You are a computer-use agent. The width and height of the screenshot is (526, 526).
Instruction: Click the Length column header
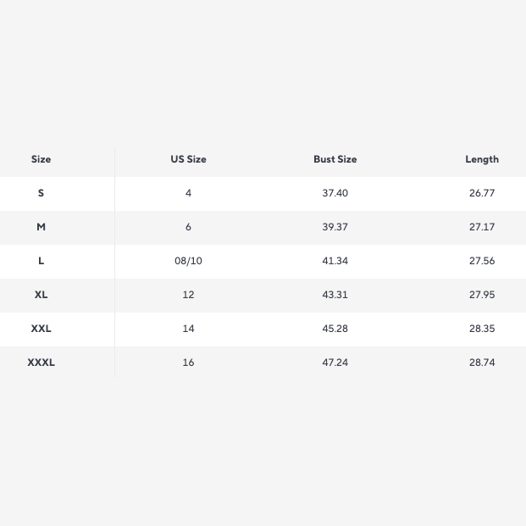click(481, 159)
